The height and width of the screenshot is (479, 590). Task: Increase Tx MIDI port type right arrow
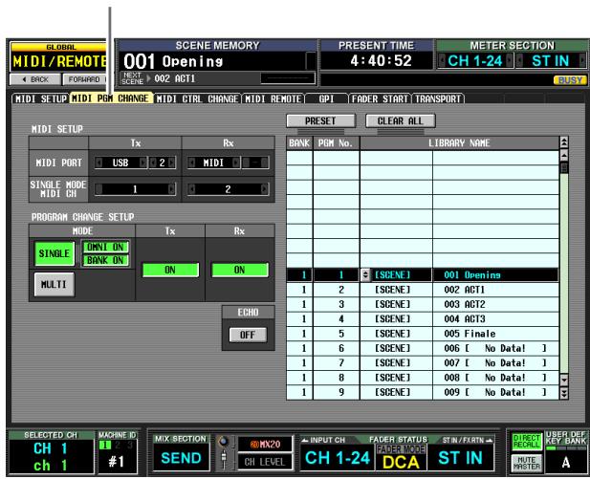pyautogui.click(x=143, y=163)
